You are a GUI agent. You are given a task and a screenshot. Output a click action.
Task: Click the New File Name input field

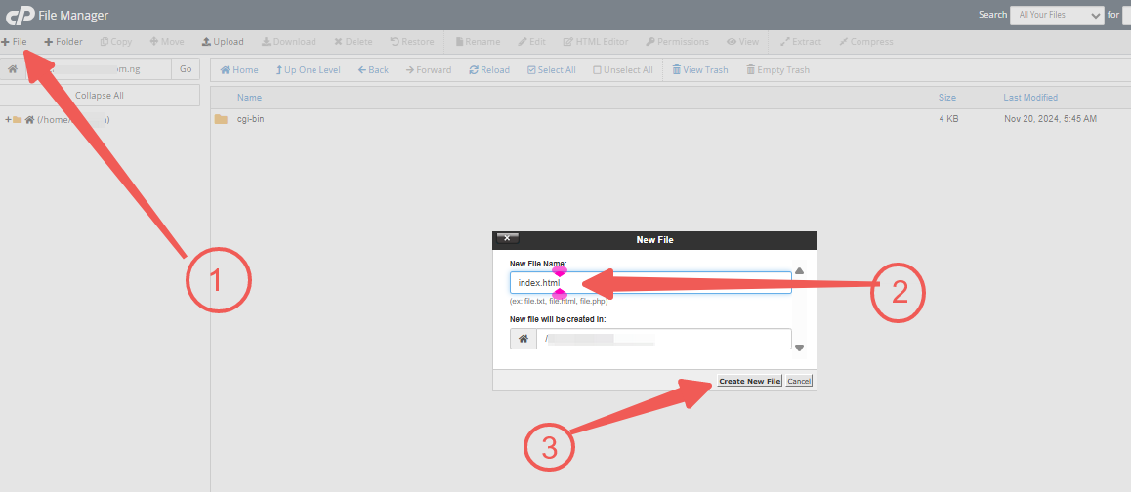pyautogui.click(x=650, y=282)
